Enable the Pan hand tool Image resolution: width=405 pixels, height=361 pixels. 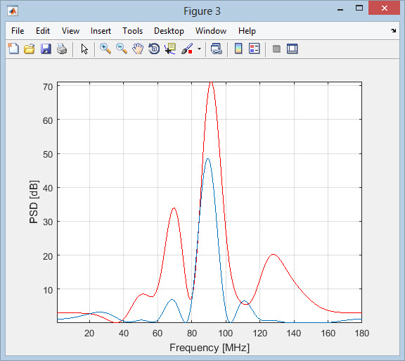coord(138,49)
